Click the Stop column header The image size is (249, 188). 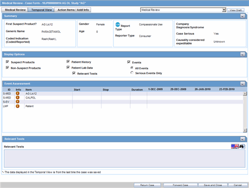click(x=106, y=89)
